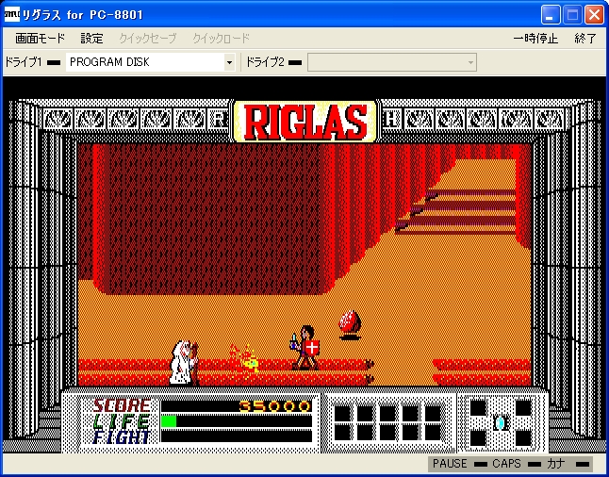Open the disabled Drive 2 dropdown arrow
This screenshot has width=609, height=477.
pyautogui.click(x=470, y=62)
